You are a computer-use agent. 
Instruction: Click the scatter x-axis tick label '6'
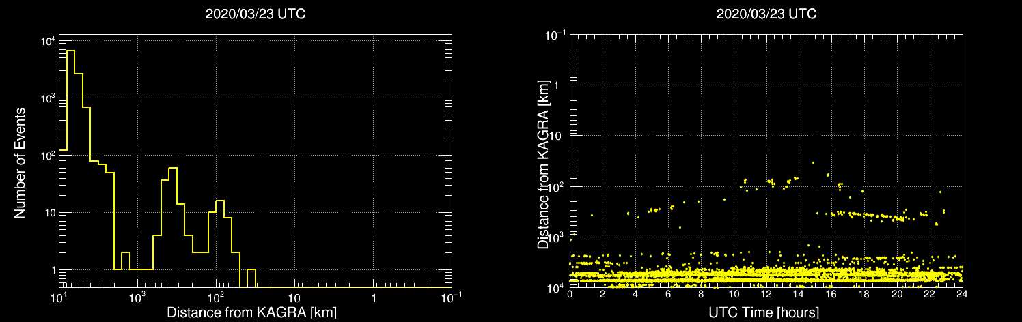click(x=667, y=295)
